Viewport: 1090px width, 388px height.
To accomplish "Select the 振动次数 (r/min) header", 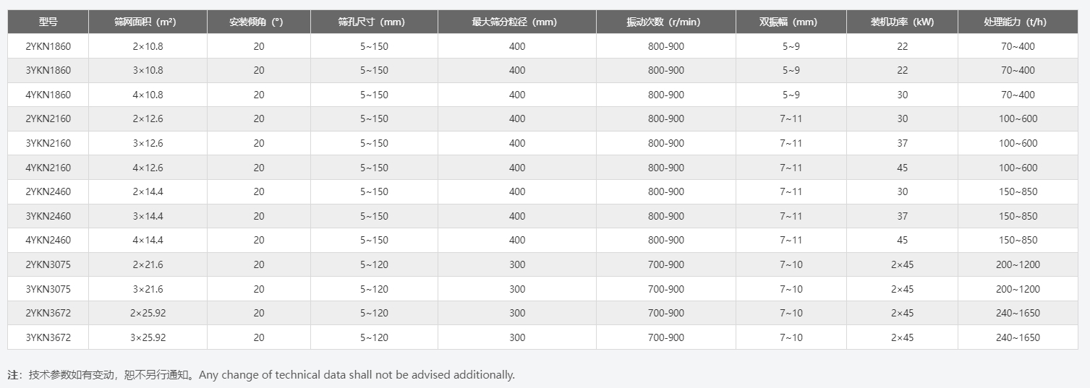I will 666,22.
